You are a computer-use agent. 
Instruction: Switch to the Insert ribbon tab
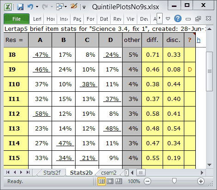pyautogui.click(x=64, y=19)
